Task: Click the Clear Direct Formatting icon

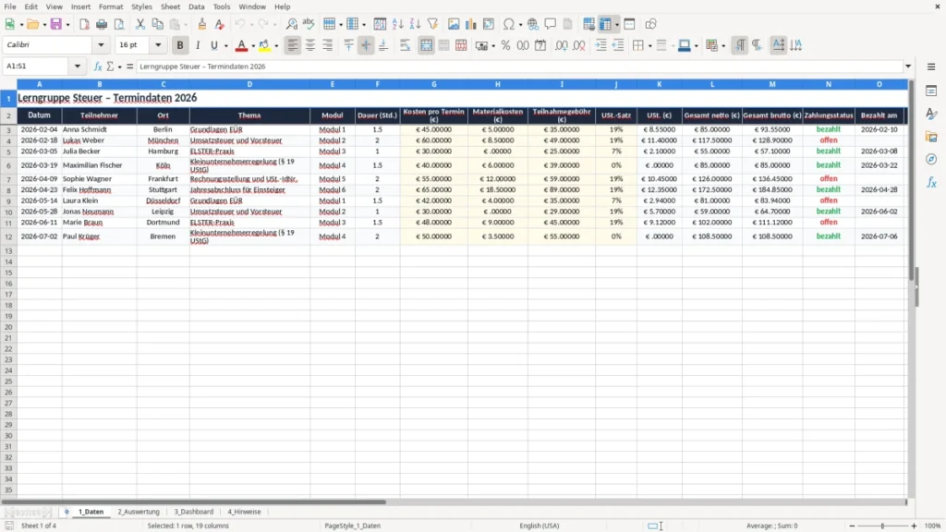Action: [220, 24]
